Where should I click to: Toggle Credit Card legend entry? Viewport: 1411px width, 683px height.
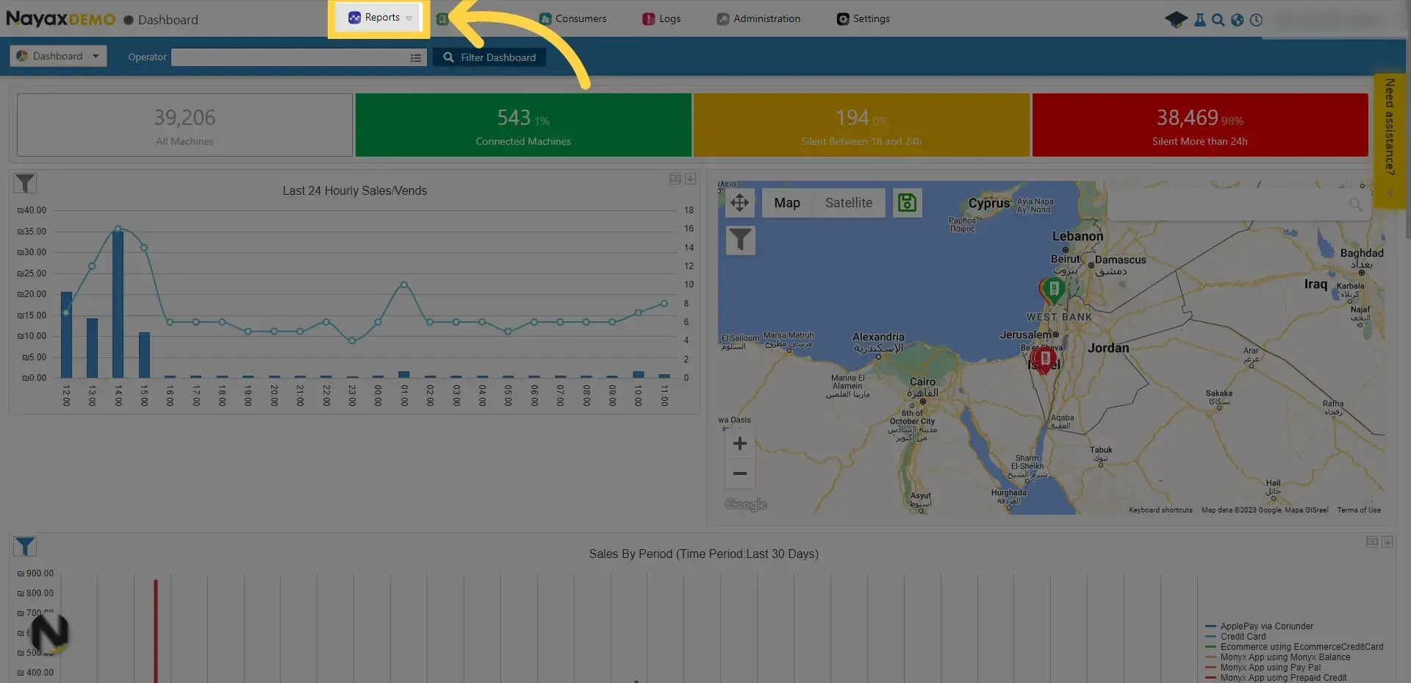click(x=1236, y=637)
